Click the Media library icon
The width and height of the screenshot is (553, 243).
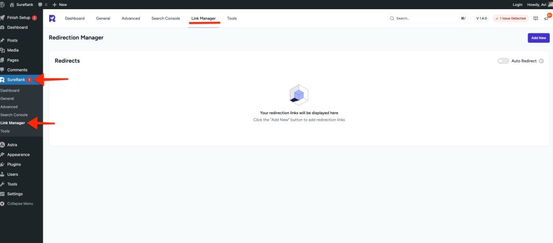tap(2, 50)
